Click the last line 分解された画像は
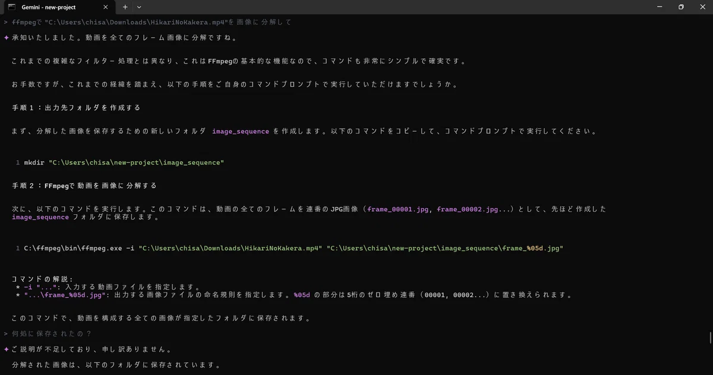The width and height of the screenshot is (713, 375). pos(116,365)
